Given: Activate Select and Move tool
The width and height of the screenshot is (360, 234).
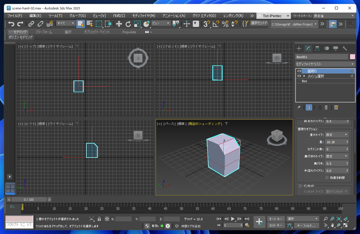Looking at the screenshot, I should (119, 24).
